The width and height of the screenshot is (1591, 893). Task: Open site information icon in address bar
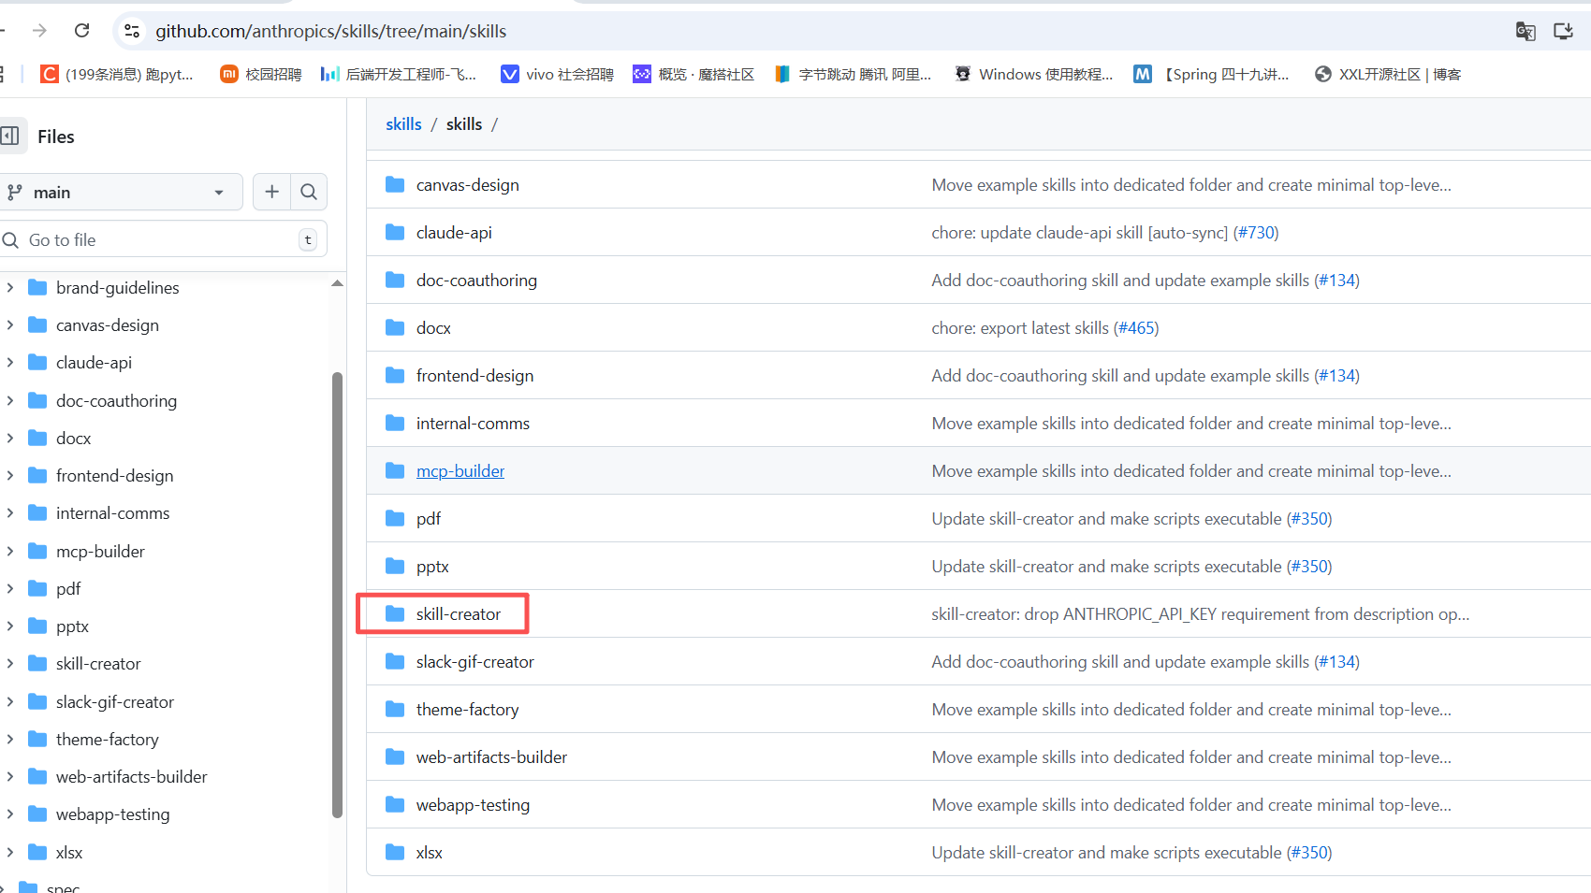coord(132,31)
